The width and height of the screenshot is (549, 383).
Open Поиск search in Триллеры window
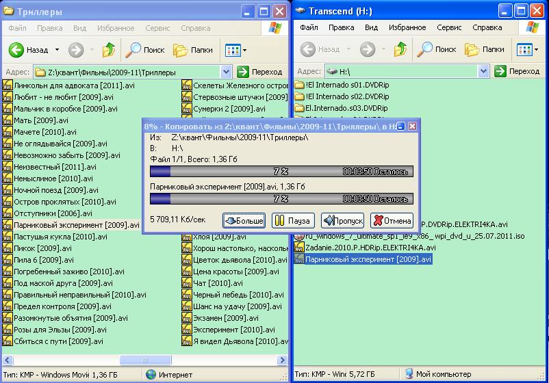click(x=146, y=50)
